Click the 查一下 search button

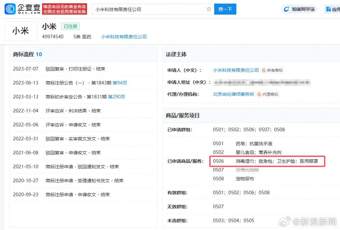pos(225,9)
